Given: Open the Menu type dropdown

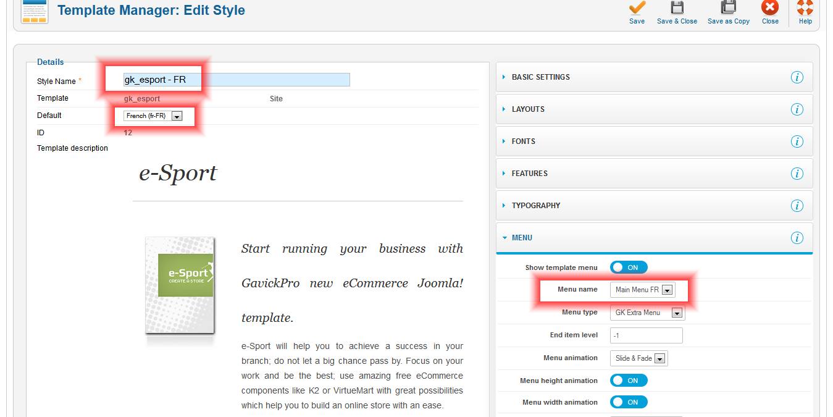Looking at the screenshot, I should click(647, 313).
